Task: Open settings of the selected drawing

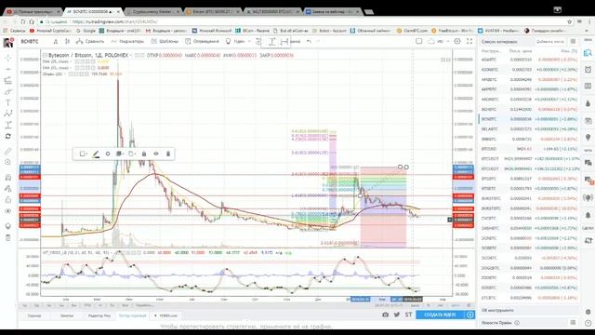Action: (108, 154)
